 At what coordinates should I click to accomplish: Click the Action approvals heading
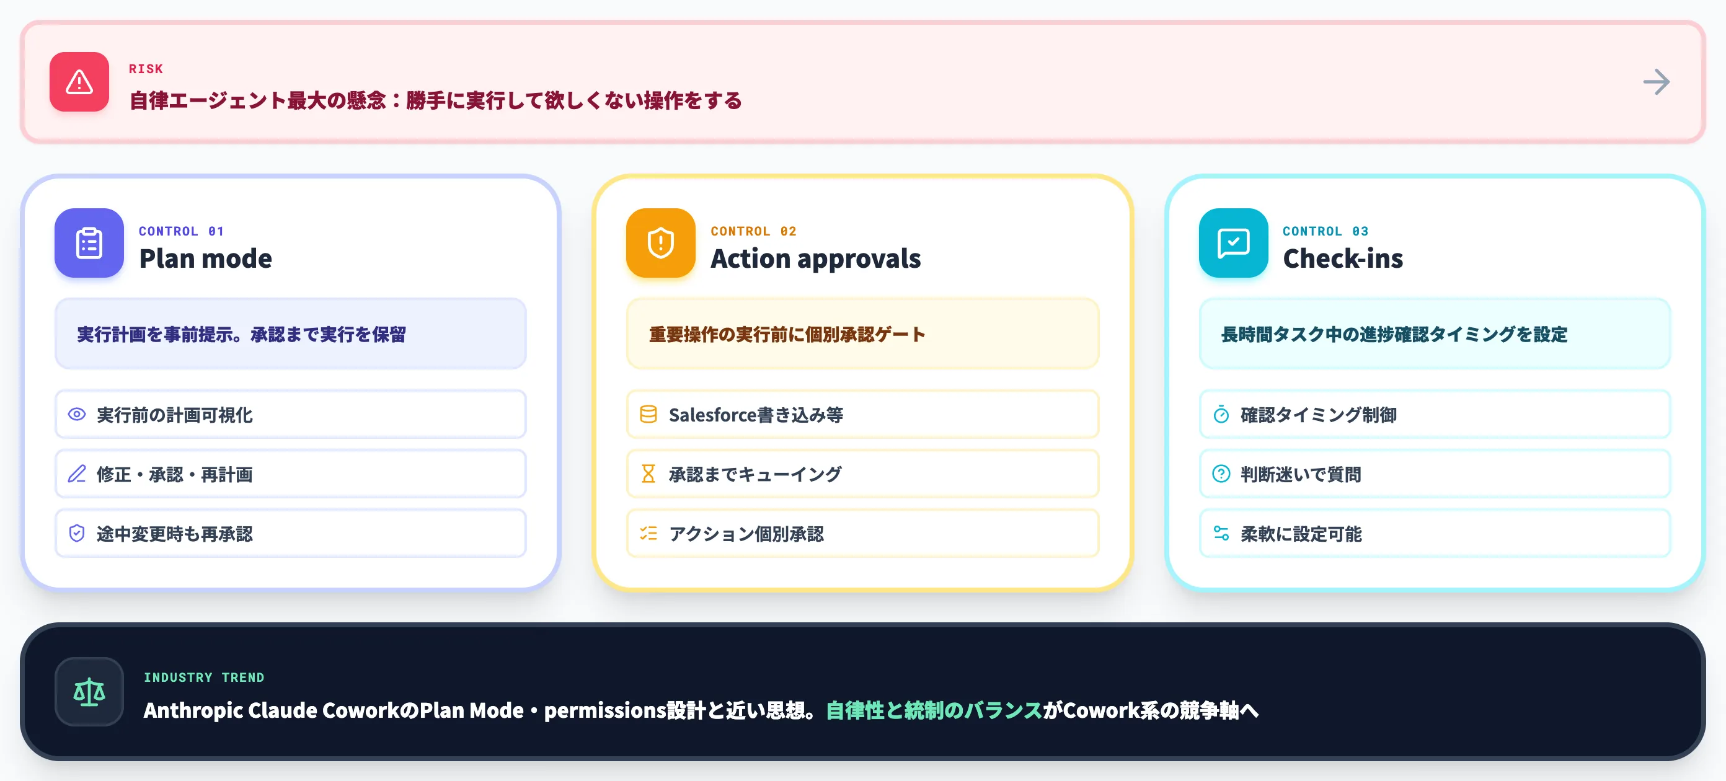point(815,259)
